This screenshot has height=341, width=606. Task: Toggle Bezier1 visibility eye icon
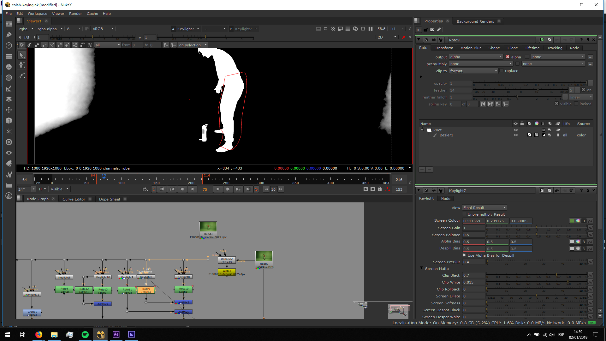click(x=516, y=135)
